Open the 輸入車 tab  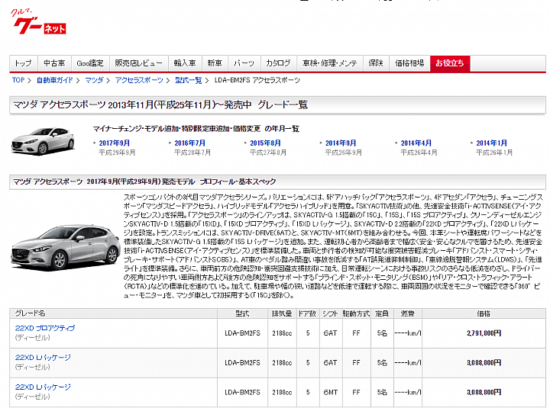click(185, 63)
